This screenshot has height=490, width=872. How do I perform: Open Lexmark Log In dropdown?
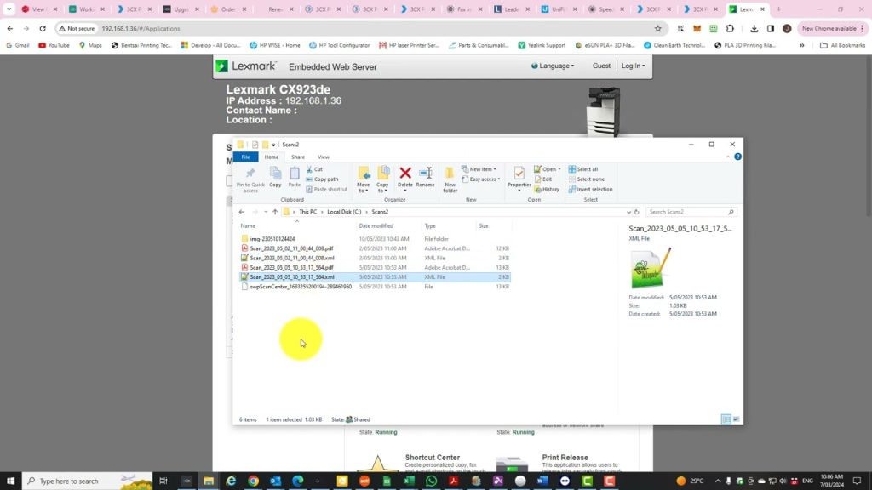pyautogui.click(x=634, y=66)
